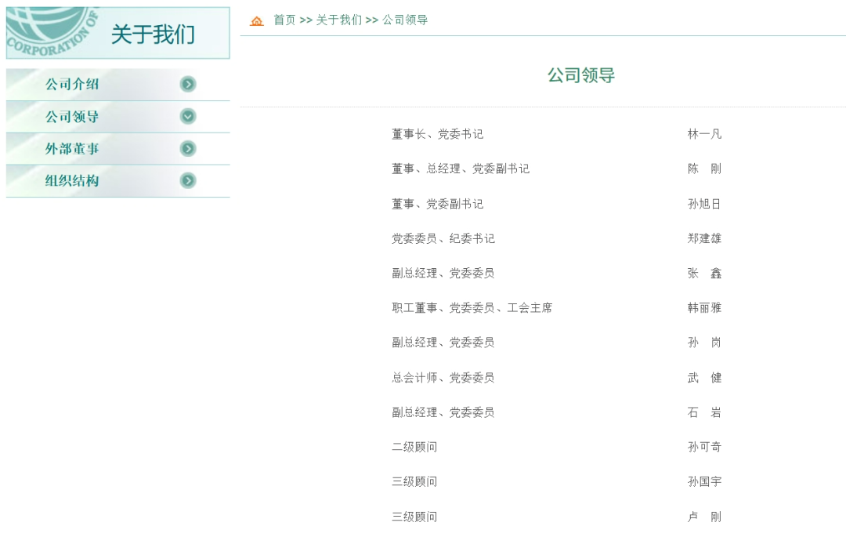This screenshot has height=537, width=846.
Task: Collapse the down-arrow beside 公司领导 in sidebar
Action: (x=188, y=117)
